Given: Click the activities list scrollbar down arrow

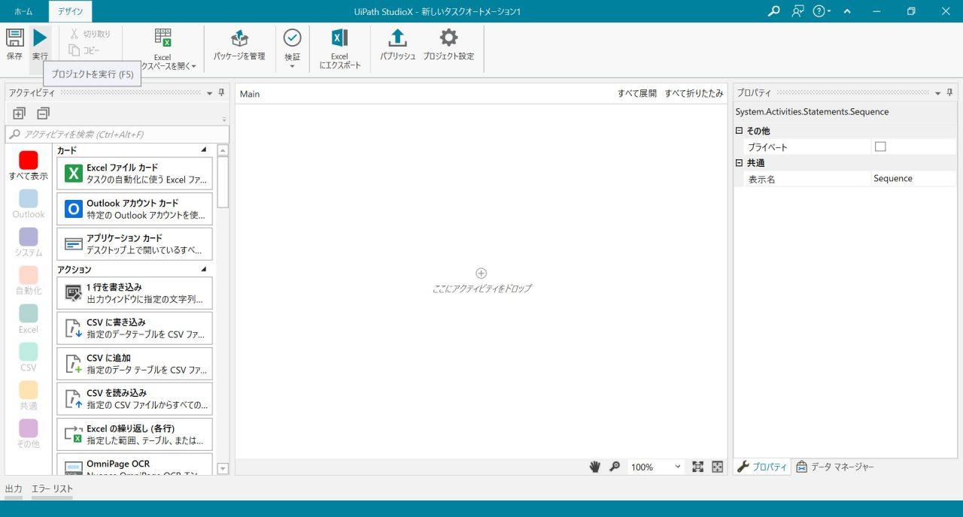Looking at the screenshot, I should click(223, 469).
